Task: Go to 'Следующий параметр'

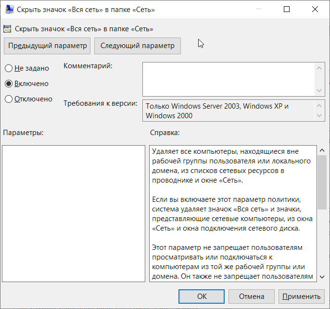Action: tap(138, 46)
